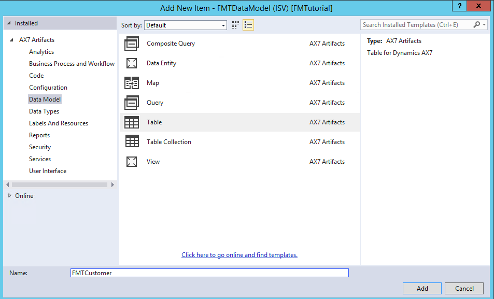Follow the online templates link
Viewport: 494px width, 299px height.
(x=239, y=255)
